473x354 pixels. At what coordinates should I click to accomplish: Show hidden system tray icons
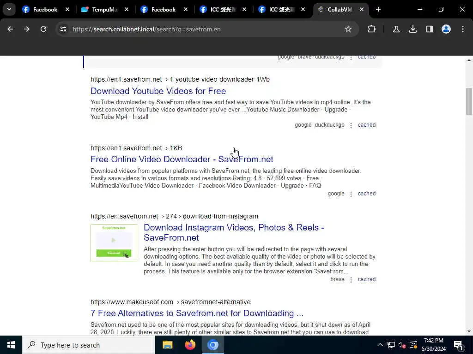(380, 345)
